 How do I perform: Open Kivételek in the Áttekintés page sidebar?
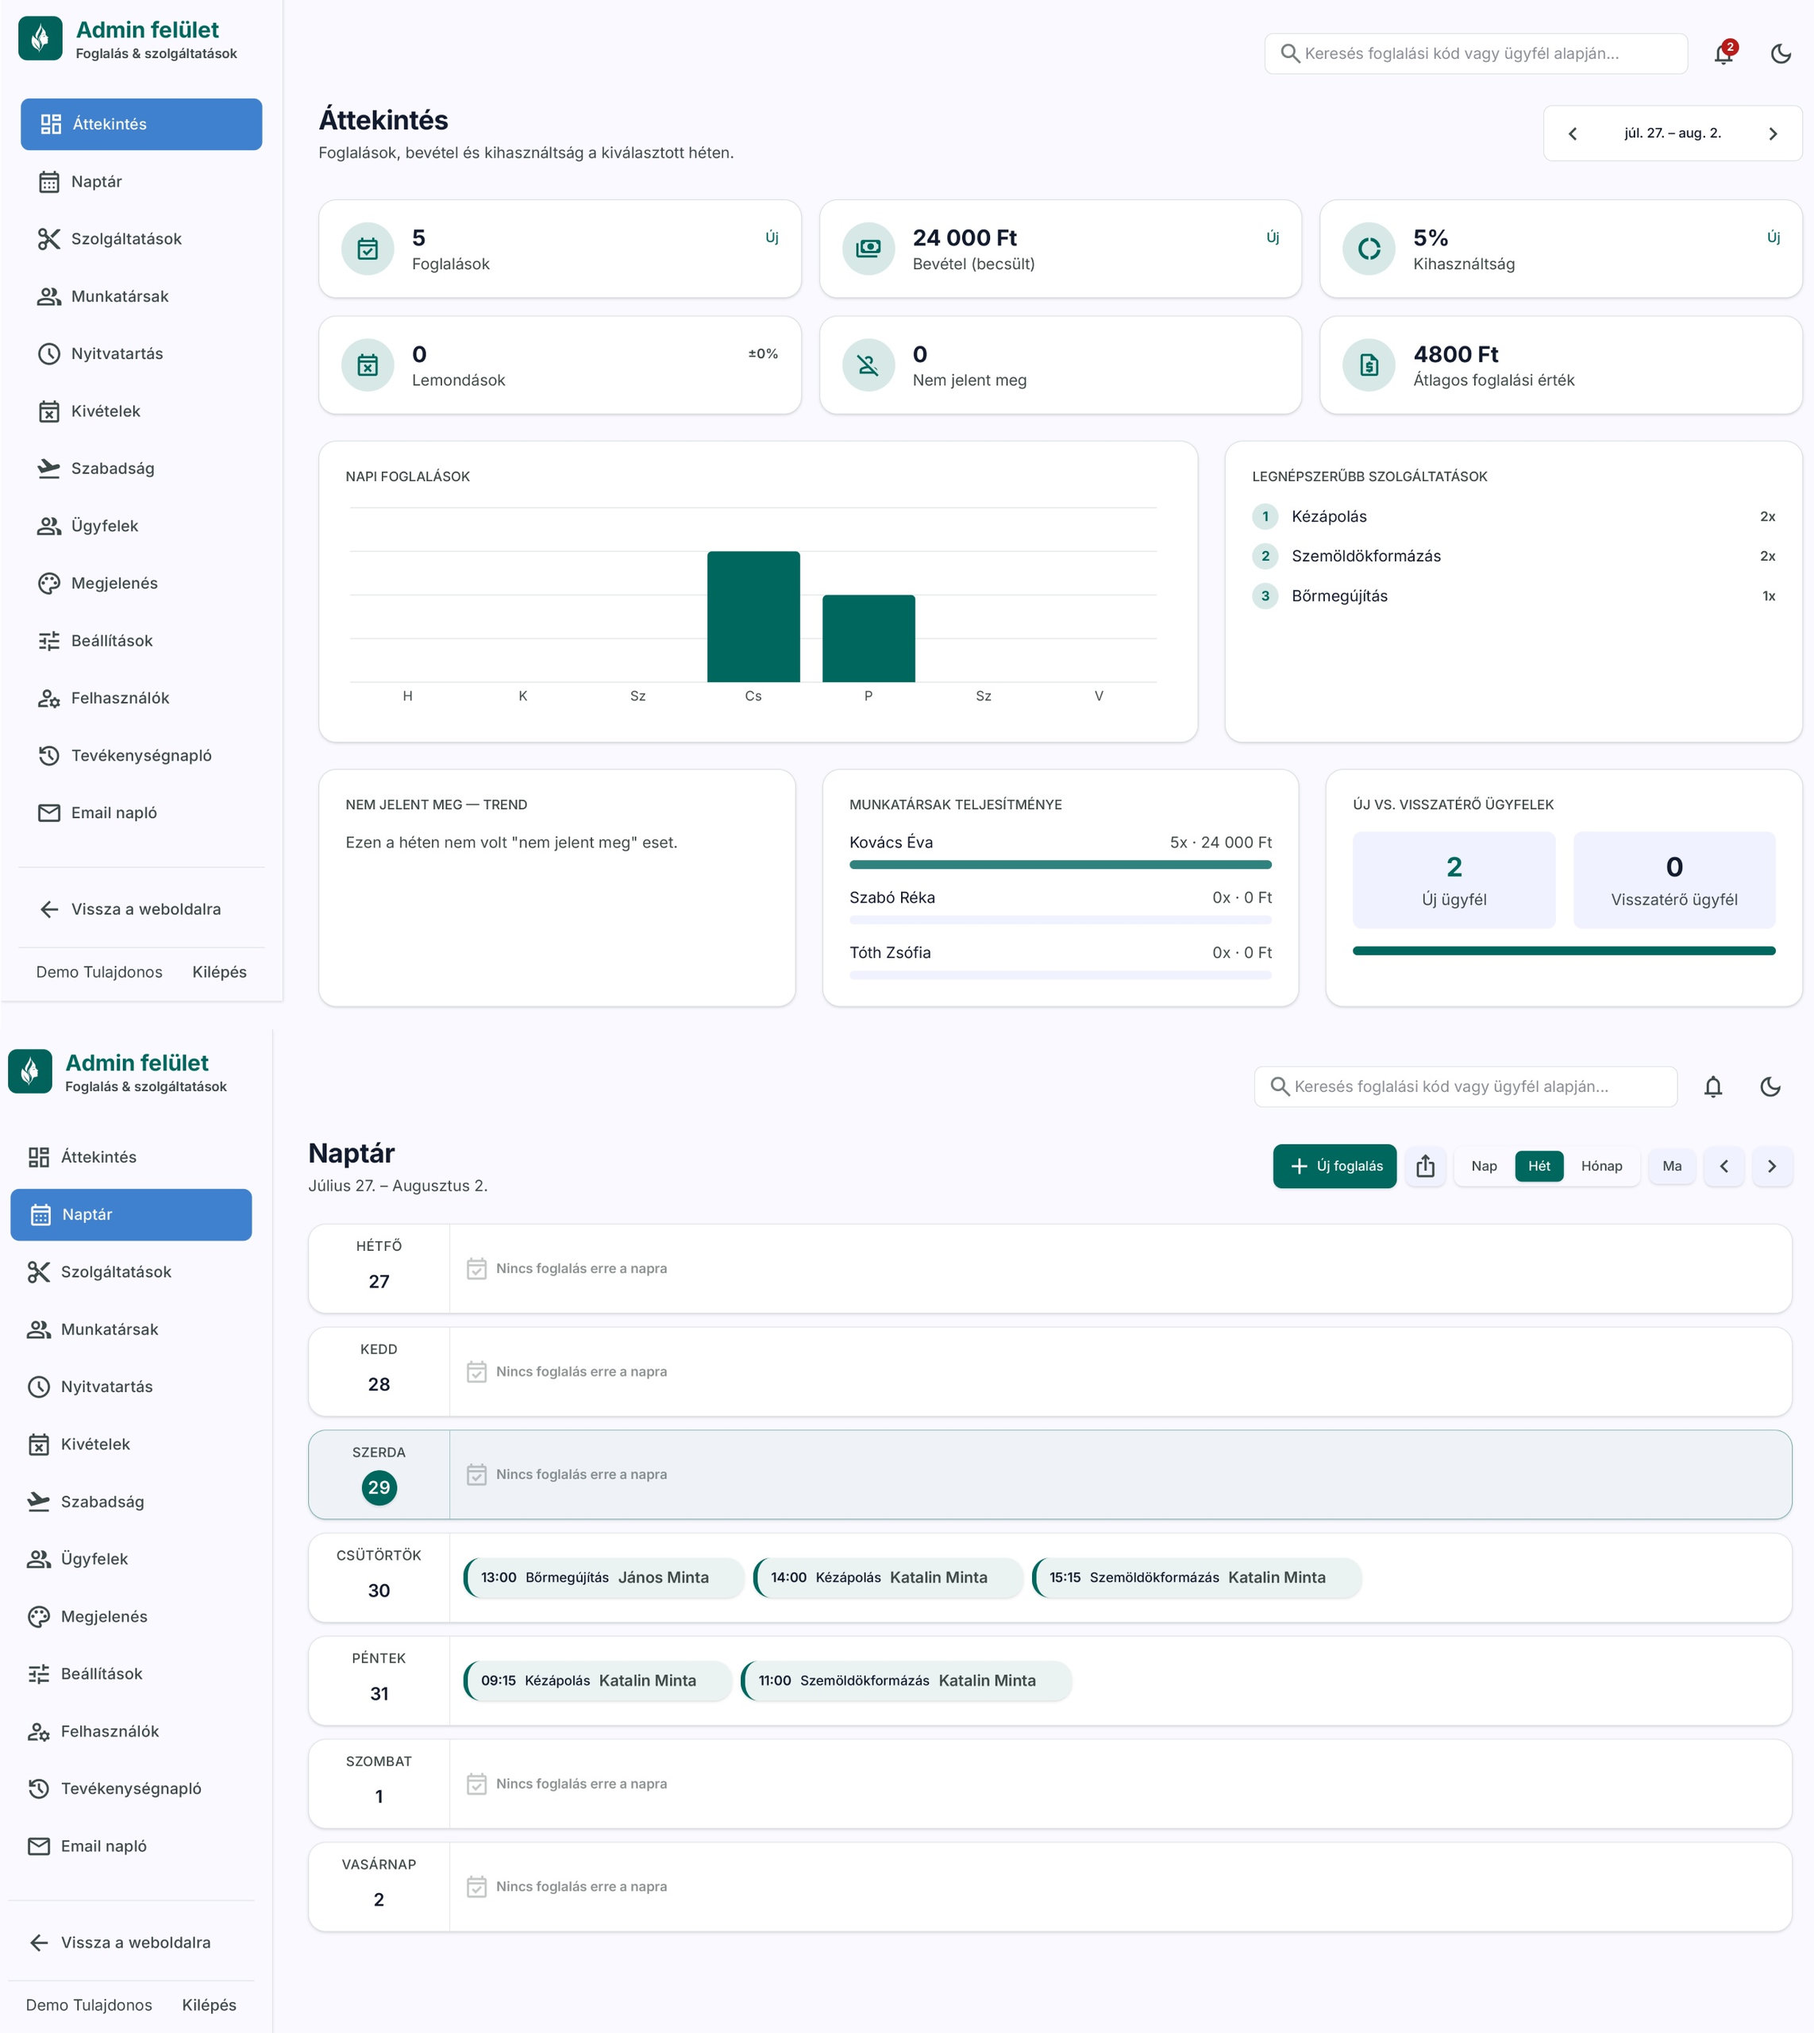click(141, 411)
